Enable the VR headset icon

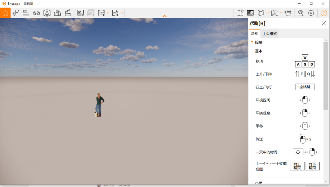click(288, 13)
